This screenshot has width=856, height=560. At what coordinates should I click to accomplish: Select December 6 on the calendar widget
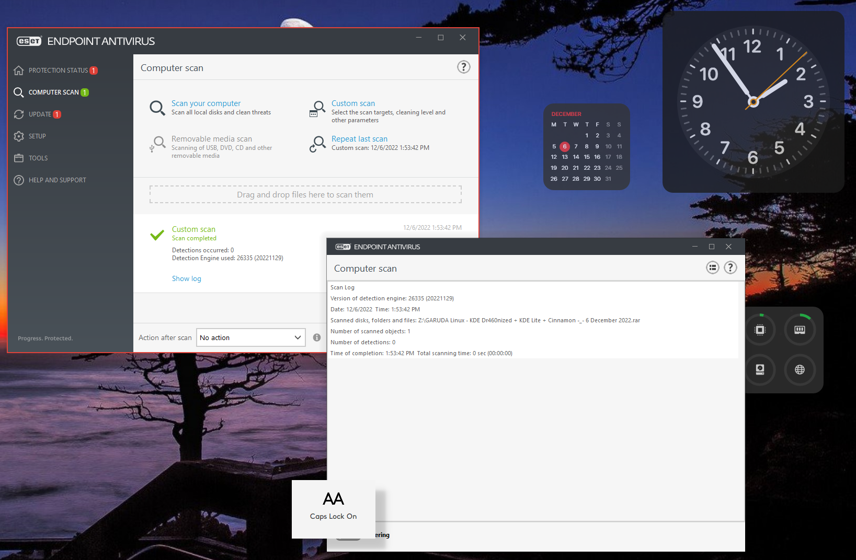pyautogui.click(x=565, y=146)
